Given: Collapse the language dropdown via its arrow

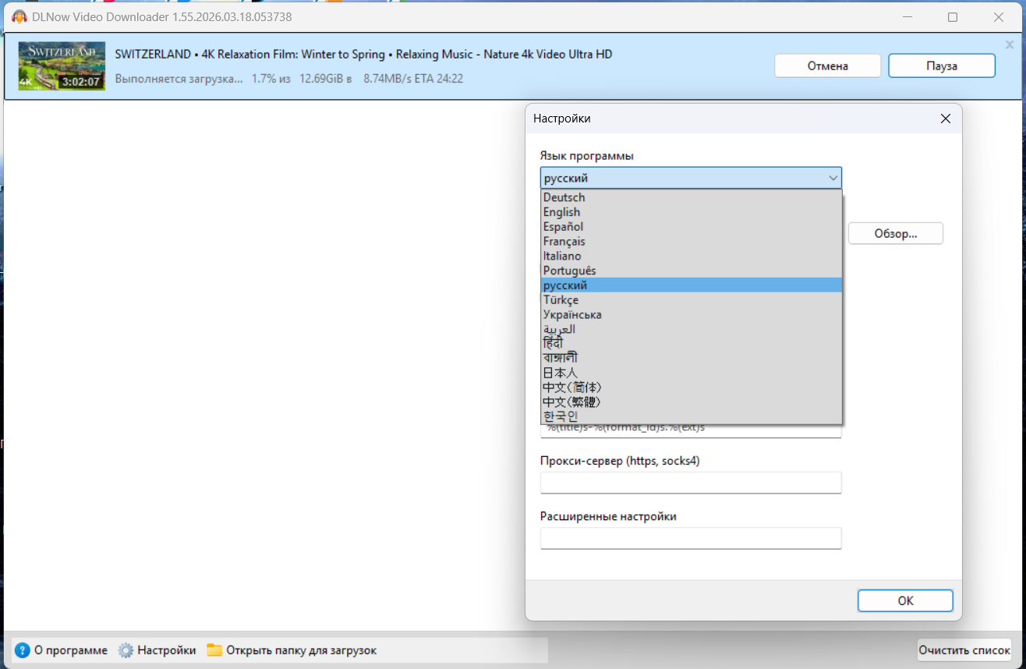Looking at the screenshot, I should coord(832,179).
